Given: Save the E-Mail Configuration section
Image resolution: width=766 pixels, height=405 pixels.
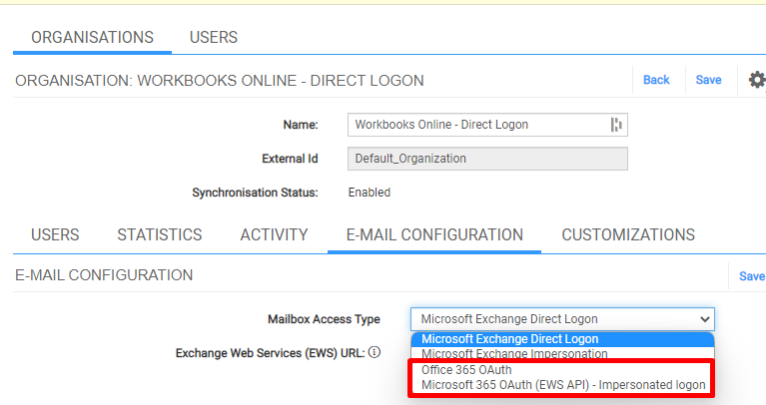Looking at the screenshot, I should 752,276.
